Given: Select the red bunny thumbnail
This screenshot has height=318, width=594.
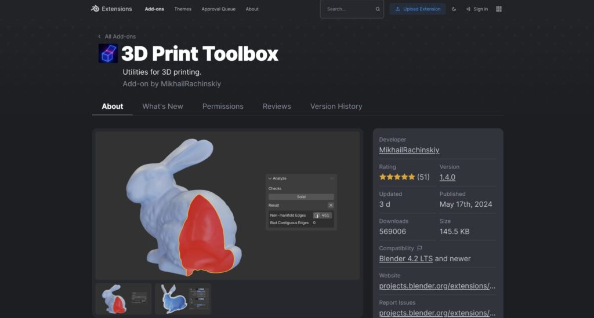Looking at the screenshot, I should click(x=124, y=299).
